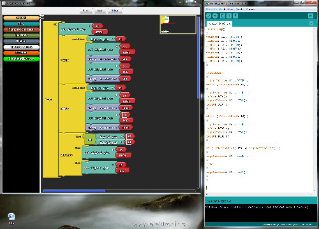Click the ArduBlock workspace minimap thumbnail
This screenshot has width=319, height=229.
click(x=178, y=25)
